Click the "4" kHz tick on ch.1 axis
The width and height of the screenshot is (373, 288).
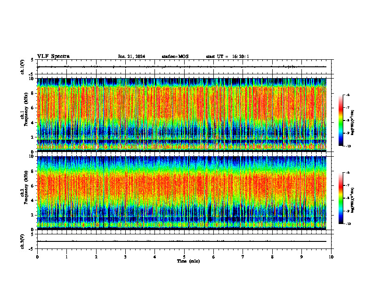click(x=33, y=123)
